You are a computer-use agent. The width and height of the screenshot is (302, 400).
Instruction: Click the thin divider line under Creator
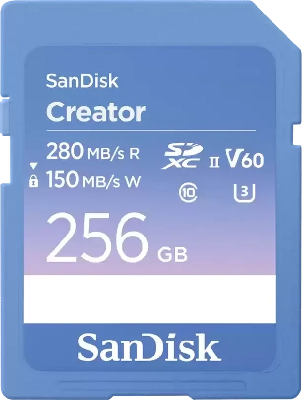pyautogui.click(x=151, y=131)
